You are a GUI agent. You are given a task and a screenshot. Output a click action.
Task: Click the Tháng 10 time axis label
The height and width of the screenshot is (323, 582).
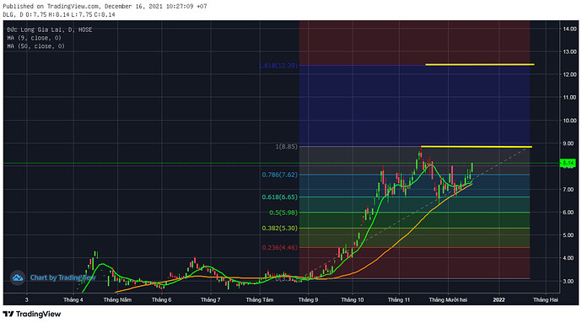point(353,299)
